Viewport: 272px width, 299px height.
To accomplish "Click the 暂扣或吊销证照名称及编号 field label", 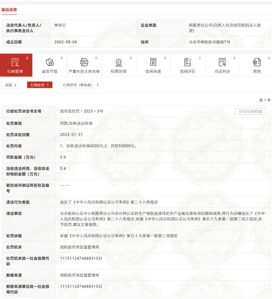I will coord(28,188).
